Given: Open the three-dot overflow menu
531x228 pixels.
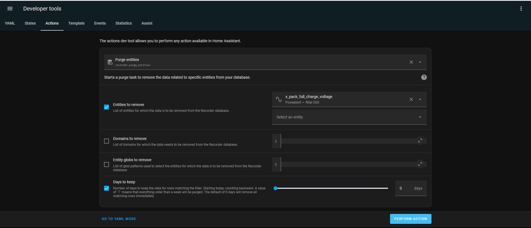Looking at the screenshot, I should coord(521,9).
